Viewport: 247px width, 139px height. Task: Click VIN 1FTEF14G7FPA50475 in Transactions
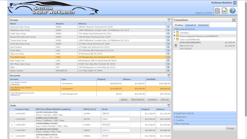190,42
